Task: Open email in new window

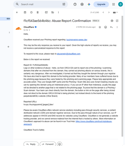Action: (117, 21)
